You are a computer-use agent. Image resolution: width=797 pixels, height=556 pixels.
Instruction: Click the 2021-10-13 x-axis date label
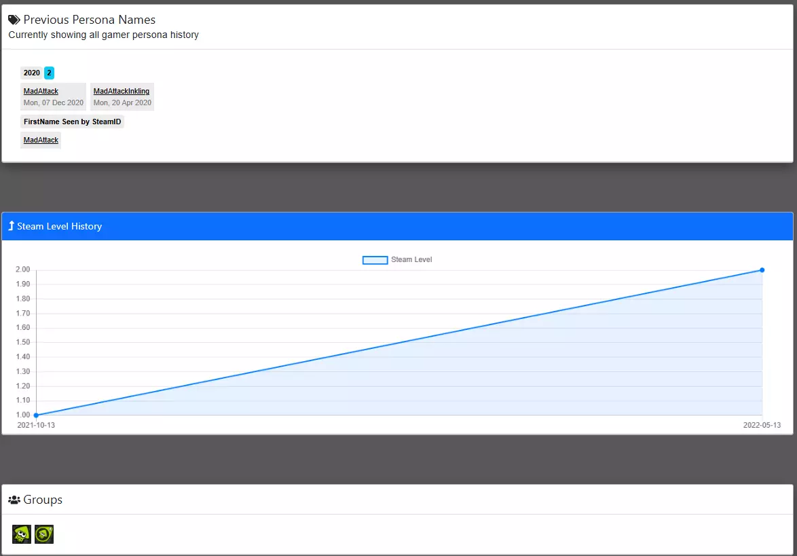click(x=36, y=425)
